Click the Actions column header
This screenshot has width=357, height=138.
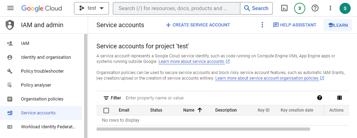[x=336, y=110]
